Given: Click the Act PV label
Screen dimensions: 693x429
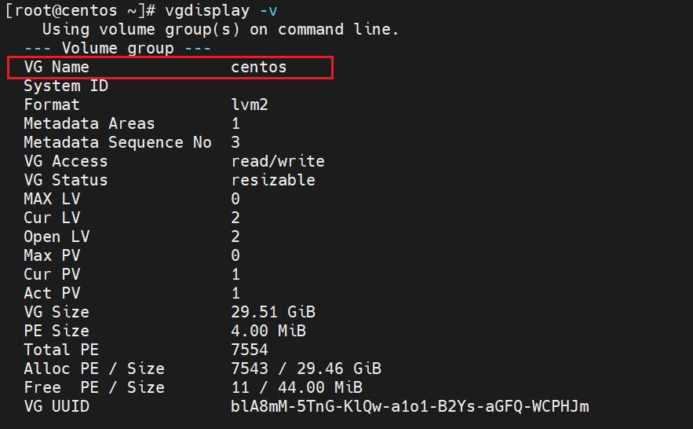Looking at the screenshot, I should (x=52, y=293).
